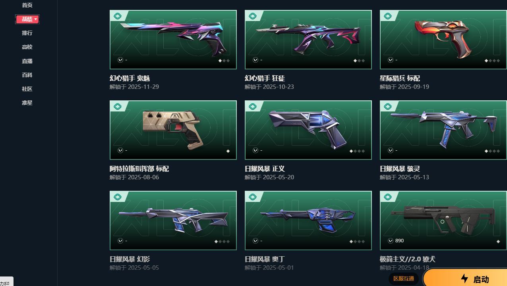Open the 日耀风暴 奥丁 skin thumbnail

click(x=308, y=221)
